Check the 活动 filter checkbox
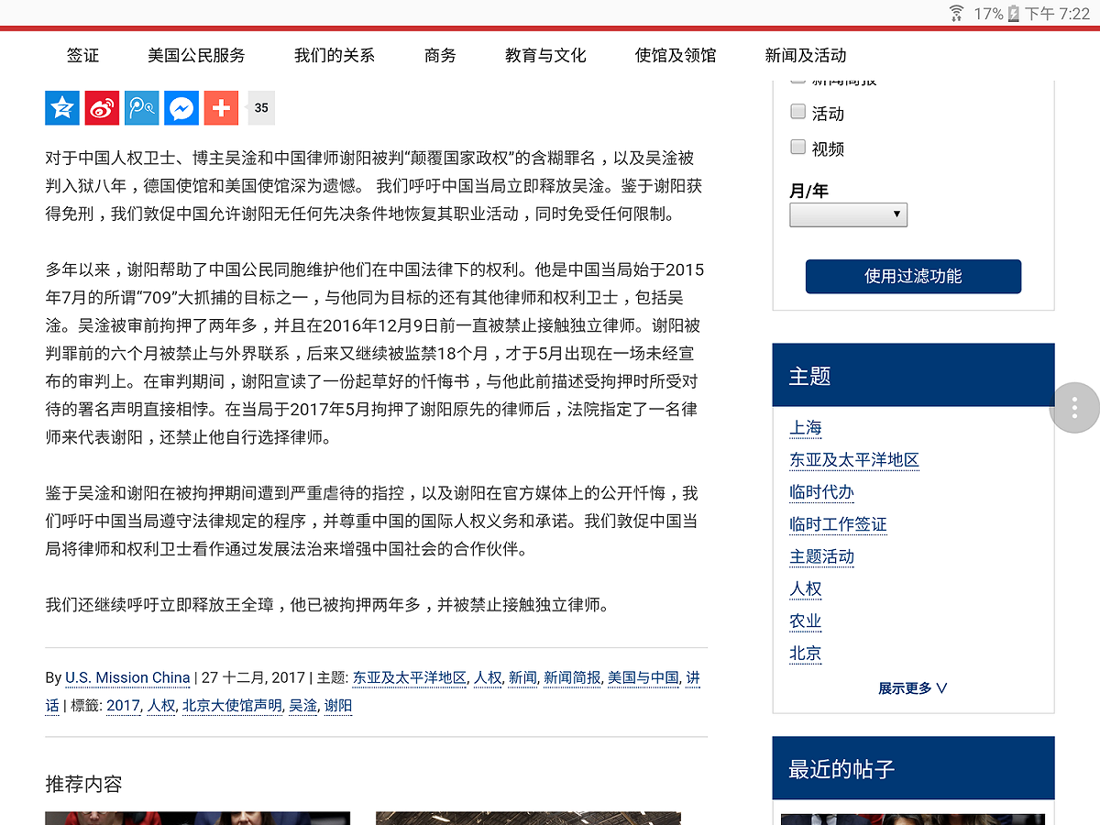Image resolution: width=1100 pixels, height=825 pixels. pyautogui.click(x=797, y=112)
